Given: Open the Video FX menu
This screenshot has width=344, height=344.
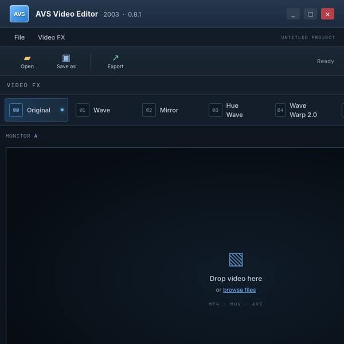Looking at the screenshot, I should click(52, 37).
